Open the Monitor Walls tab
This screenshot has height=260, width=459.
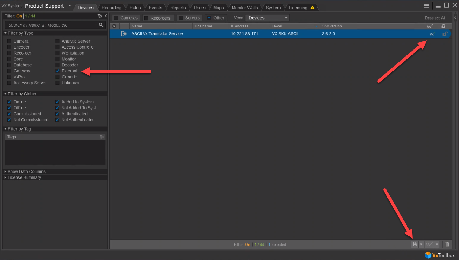tap(245, 8)
